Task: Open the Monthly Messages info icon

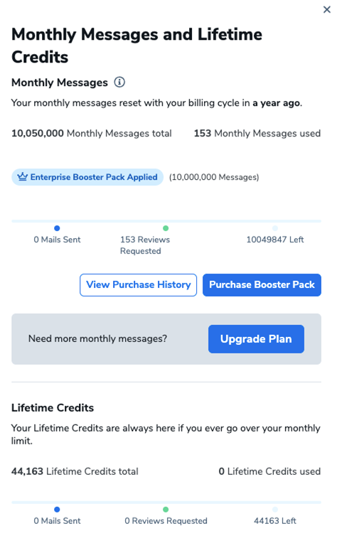Action: pos(119,82)
